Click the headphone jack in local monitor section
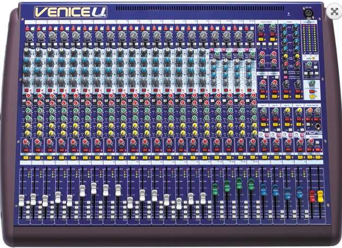Image resolution: width=342 pixels, height=248 pixels. tap(318, 126)
